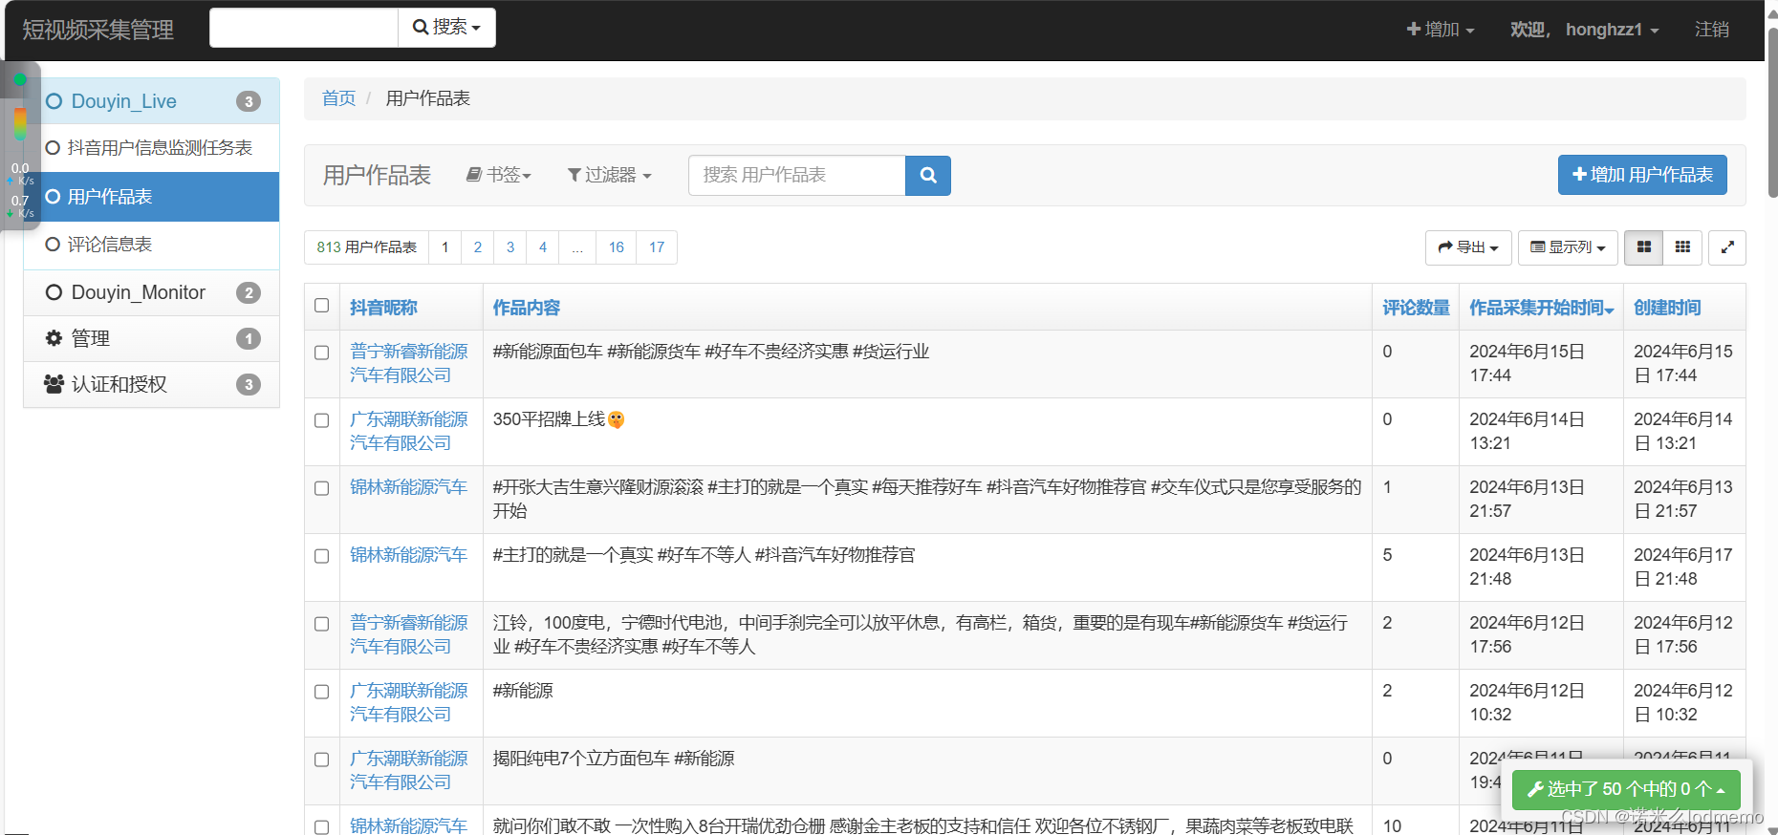The width and height of the screenshot is (1778, 835).
Task: Click the gear icon for 管理
Action: click(x=54, y=338)
